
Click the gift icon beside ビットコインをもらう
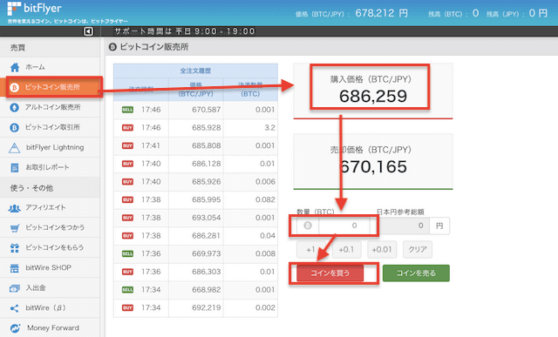pos(15,248)
